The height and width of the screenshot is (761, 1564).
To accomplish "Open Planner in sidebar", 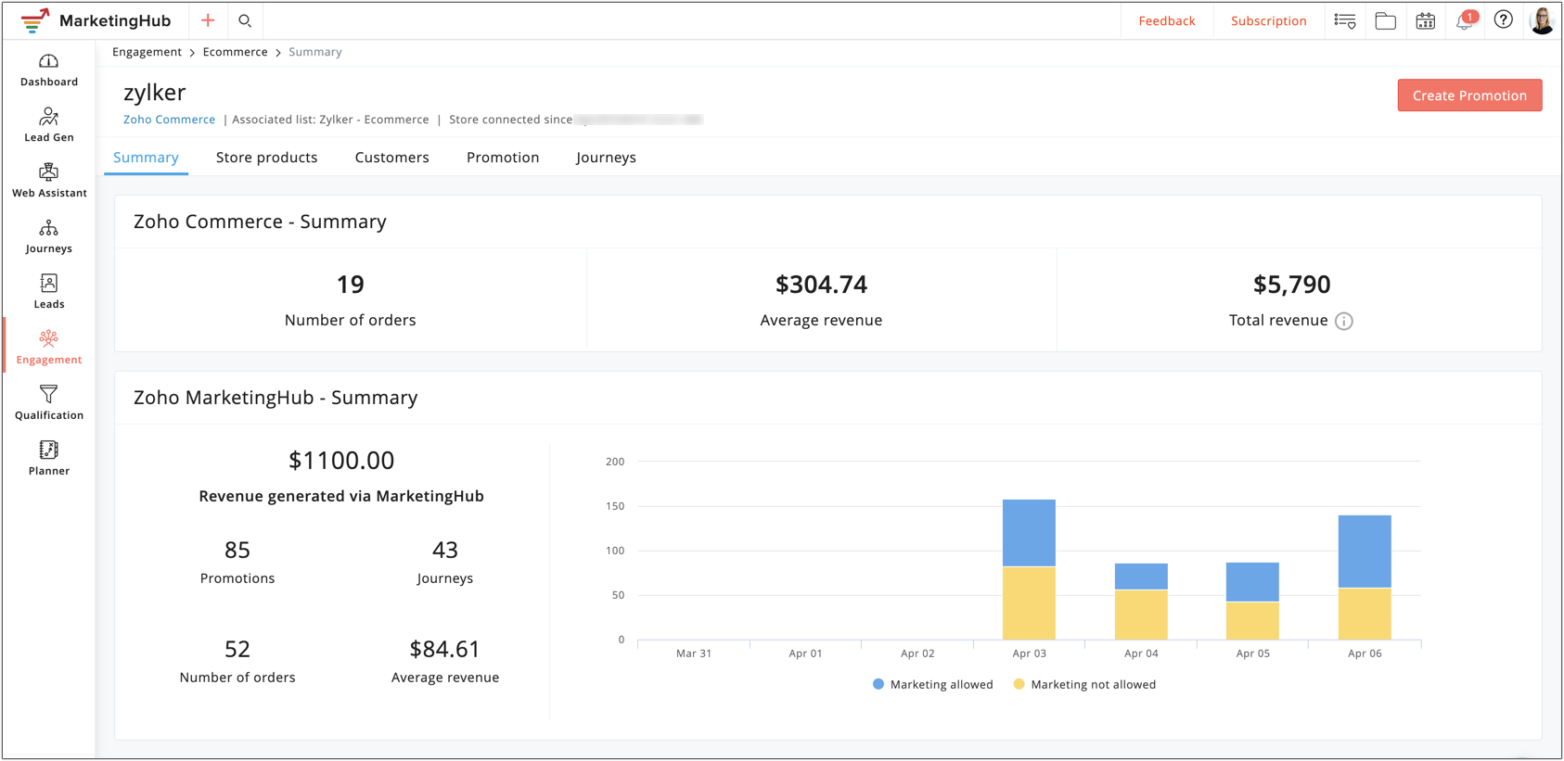I will (x=49, y=459).
